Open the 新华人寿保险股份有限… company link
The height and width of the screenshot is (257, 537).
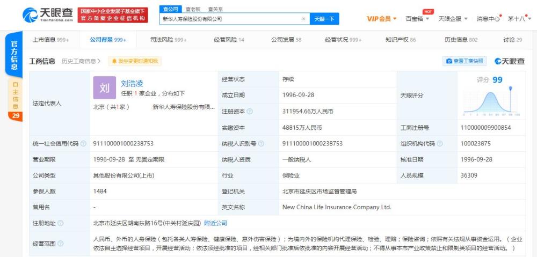pos(184,107)
